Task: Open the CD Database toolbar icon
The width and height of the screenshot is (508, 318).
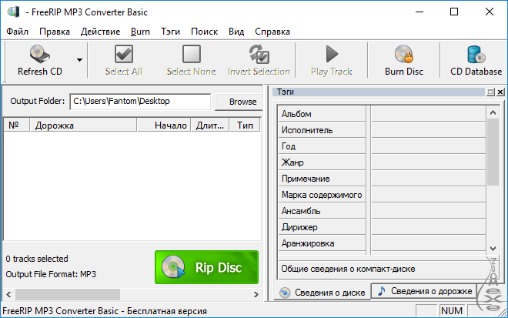Action: click(x=476, y=54)
